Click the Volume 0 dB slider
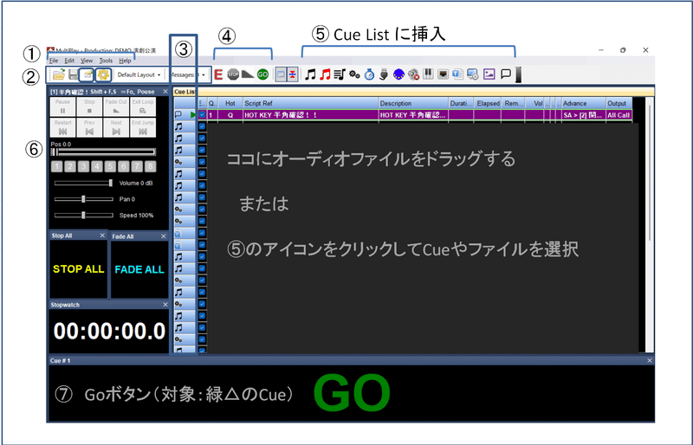 pos(83,183)
